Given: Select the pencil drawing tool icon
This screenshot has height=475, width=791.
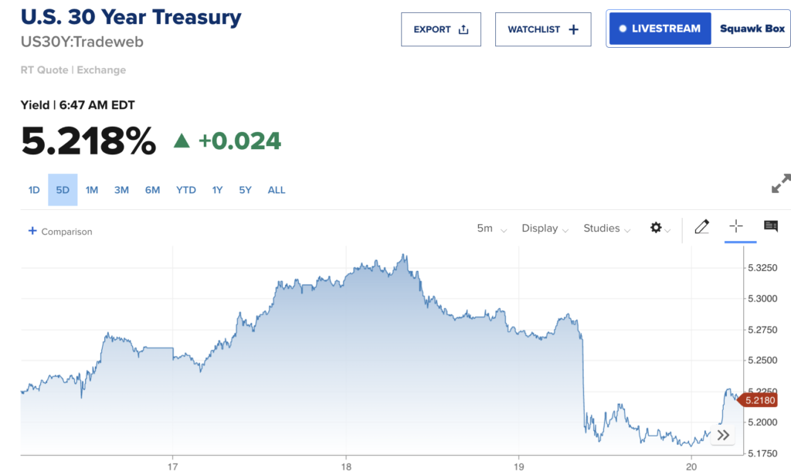Looking at the screenshot, I should point(701,227).
